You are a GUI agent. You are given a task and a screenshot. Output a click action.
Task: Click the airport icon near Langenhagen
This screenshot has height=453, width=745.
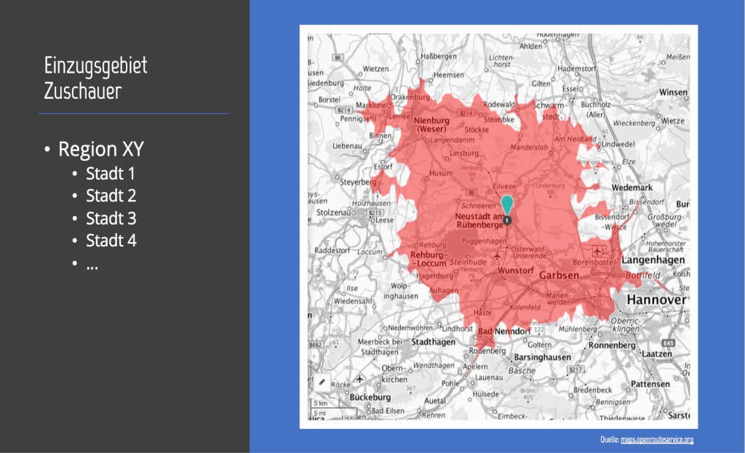pyautogui.click(x=597, y=251)
